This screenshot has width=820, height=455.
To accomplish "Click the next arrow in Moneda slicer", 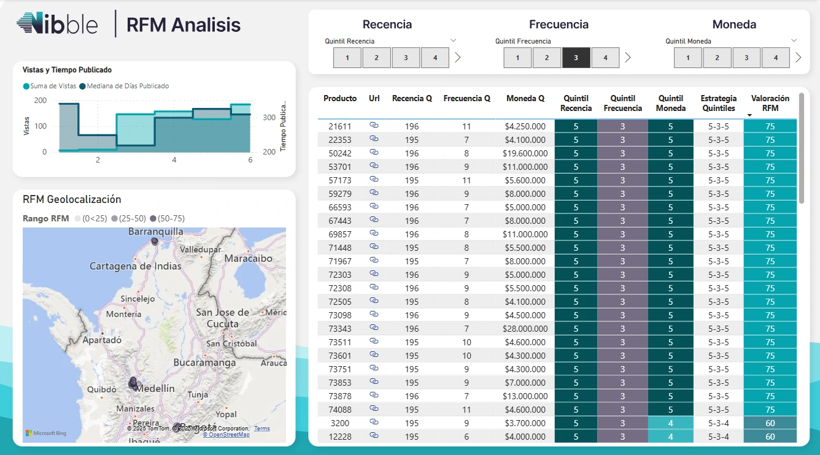I will point(798,58).
